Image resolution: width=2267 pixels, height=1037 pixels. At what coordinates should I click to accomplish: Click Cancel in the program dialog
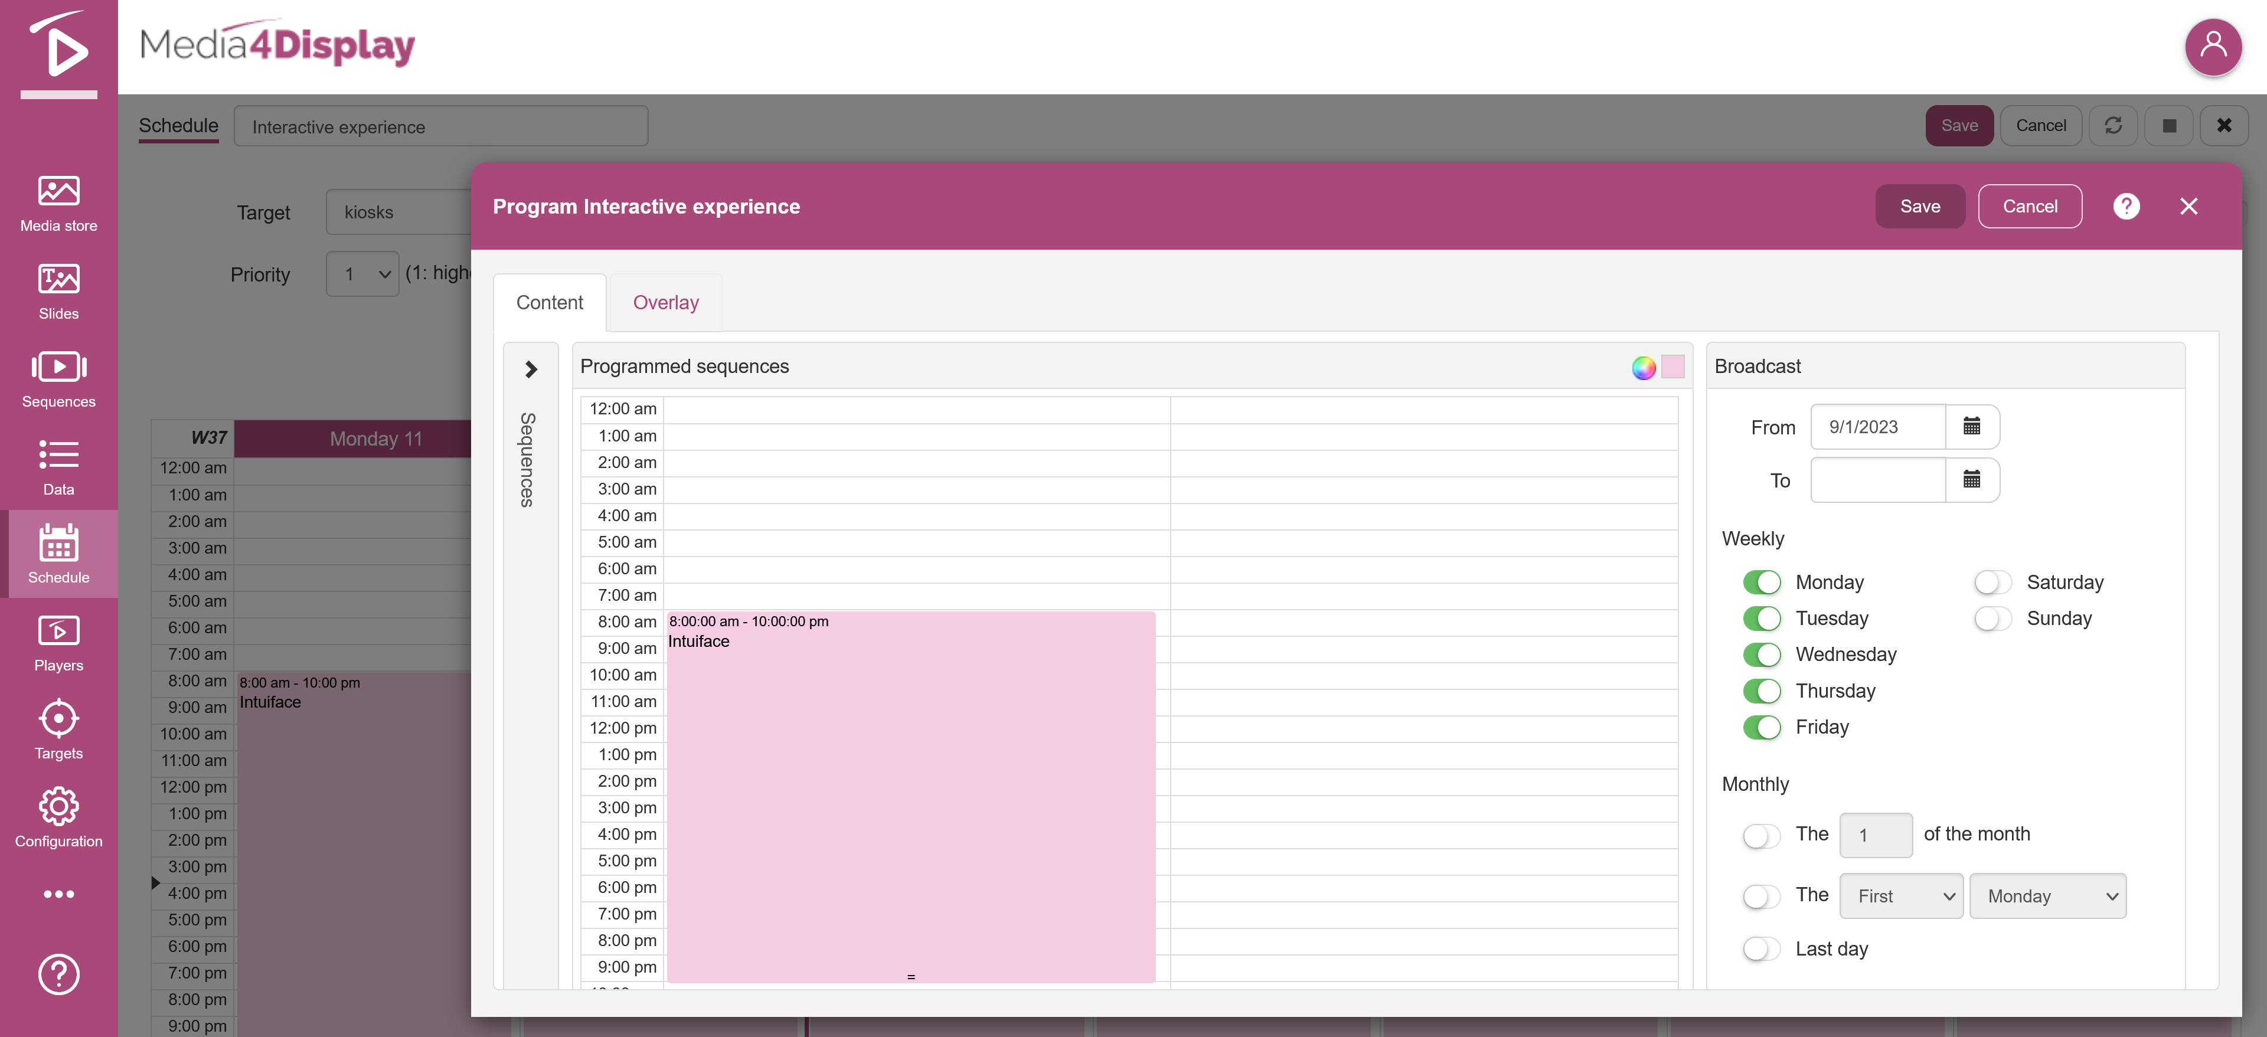2030,206
